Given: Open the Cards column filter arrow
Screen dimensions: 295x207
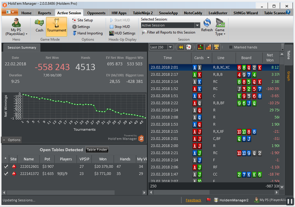Looking at the screenshot, I should coord(208,58).
